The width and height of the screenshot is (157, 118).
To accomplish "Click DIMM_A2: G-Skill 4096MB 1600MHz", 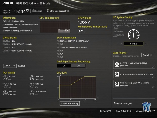I will tap(17, 44).
